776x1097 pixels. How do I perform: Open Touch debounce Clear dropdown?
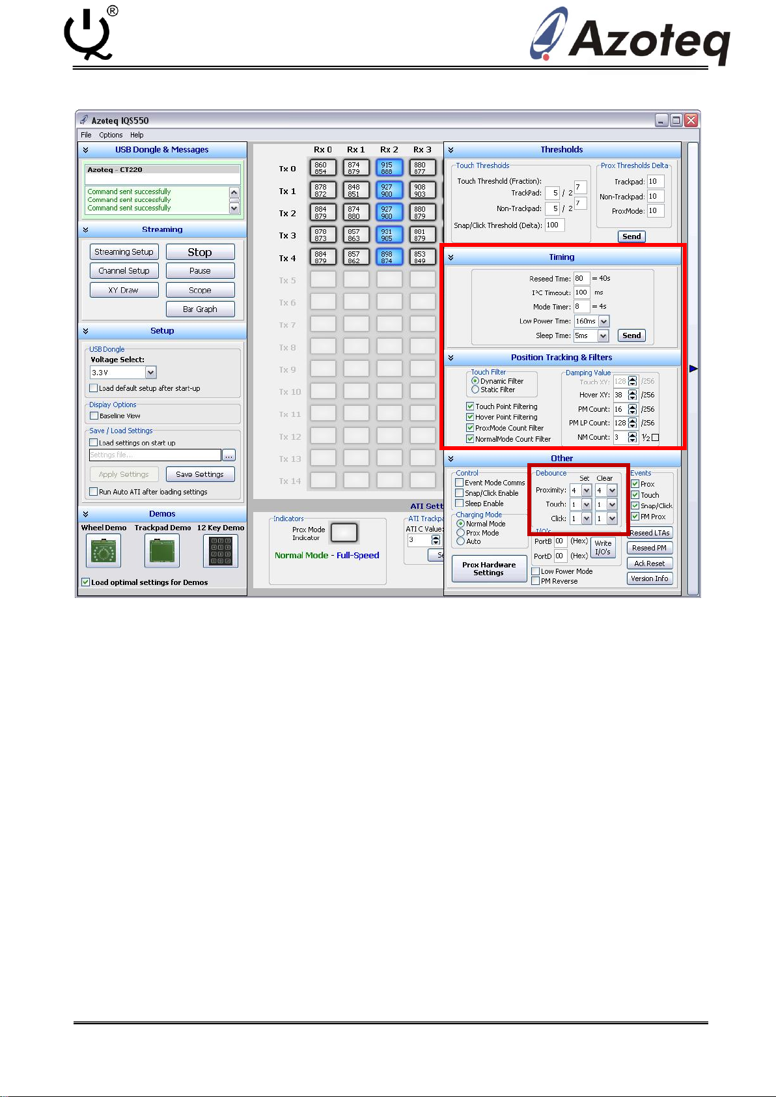(x=612, y=505)
